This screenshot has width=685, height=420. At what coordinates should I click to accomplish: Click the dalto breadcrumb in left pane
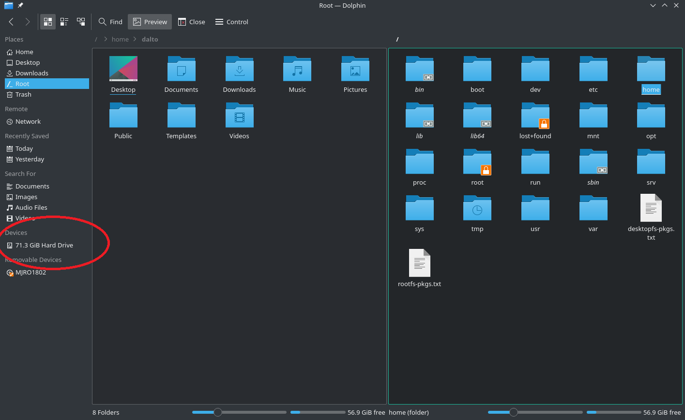[150, 39]
